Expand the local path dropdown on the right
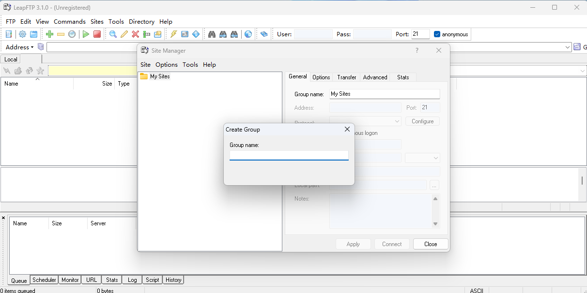Screen dimensions: 587x293 click(582, 71)
